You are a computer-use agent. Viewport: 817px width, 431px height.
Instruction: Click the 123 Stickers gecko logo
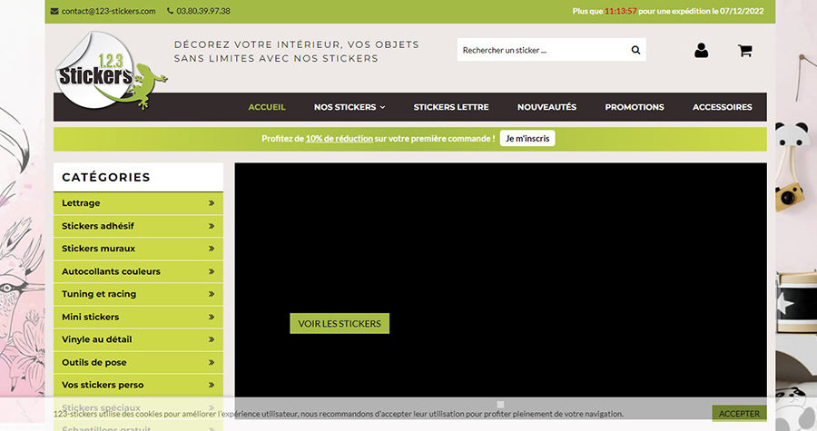[x=111, y=71]
